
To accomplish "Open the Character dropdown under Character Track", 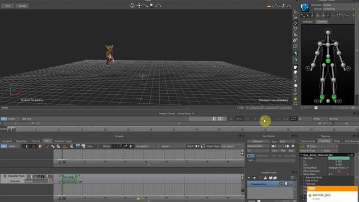I will [36, 181].
